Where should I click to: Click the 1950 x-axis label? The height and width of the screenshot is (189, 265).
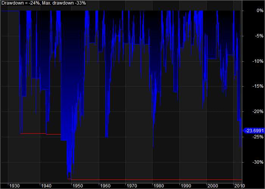[x=78, y=186]
